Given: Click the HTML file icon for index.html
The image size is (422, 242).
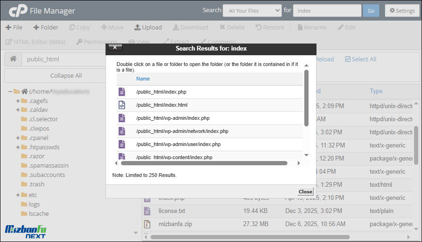Looking at the screenshot, I should pos(121,105).
